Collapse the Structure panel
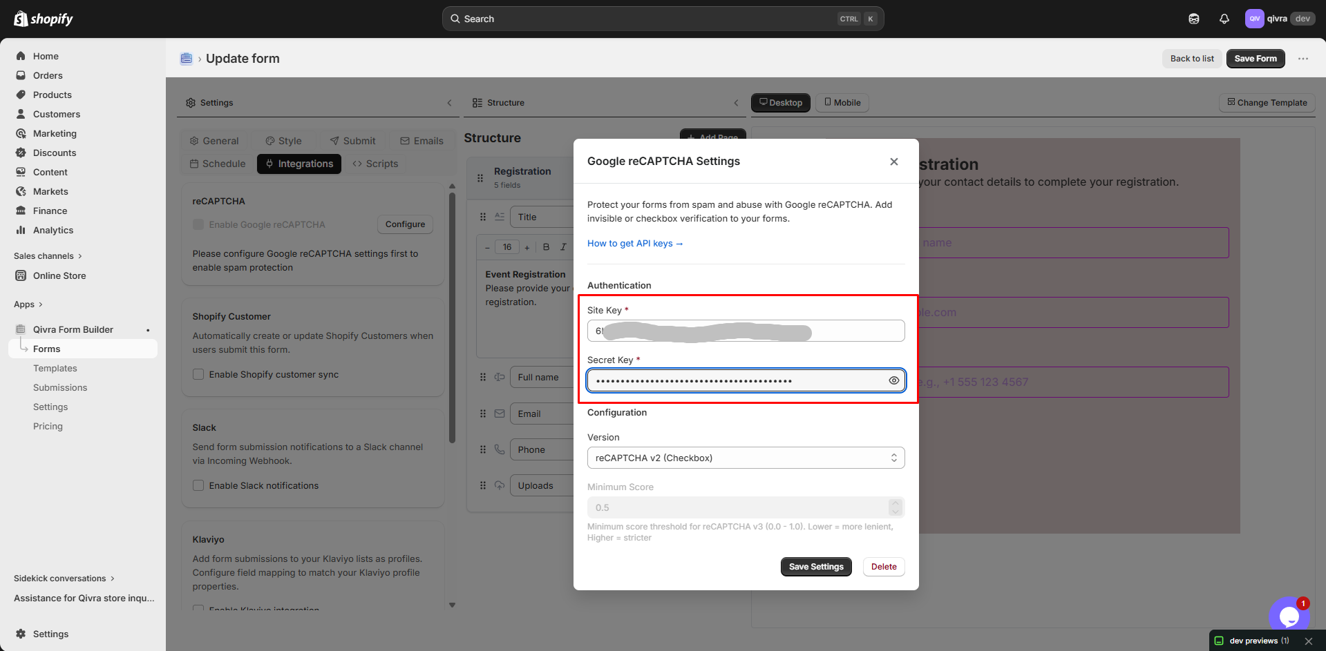The width and height of the screenshot is (1326, 651). click(x=736, y=103)
